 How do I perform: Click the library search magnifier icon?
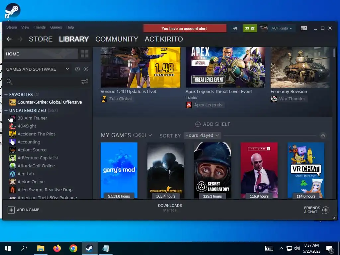[x=9, y=82]
